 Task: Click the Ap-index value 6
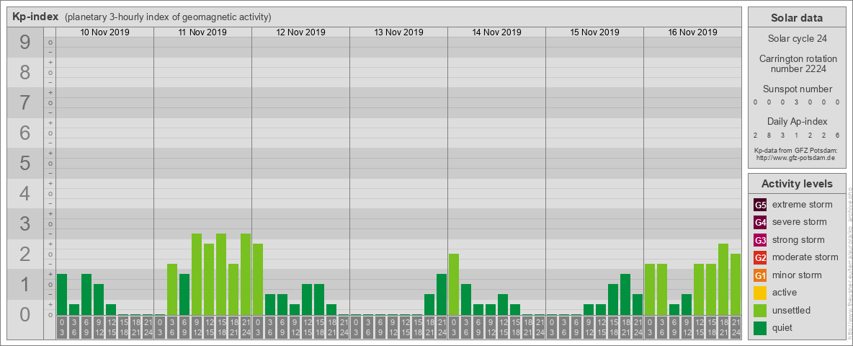coord(836,135)
